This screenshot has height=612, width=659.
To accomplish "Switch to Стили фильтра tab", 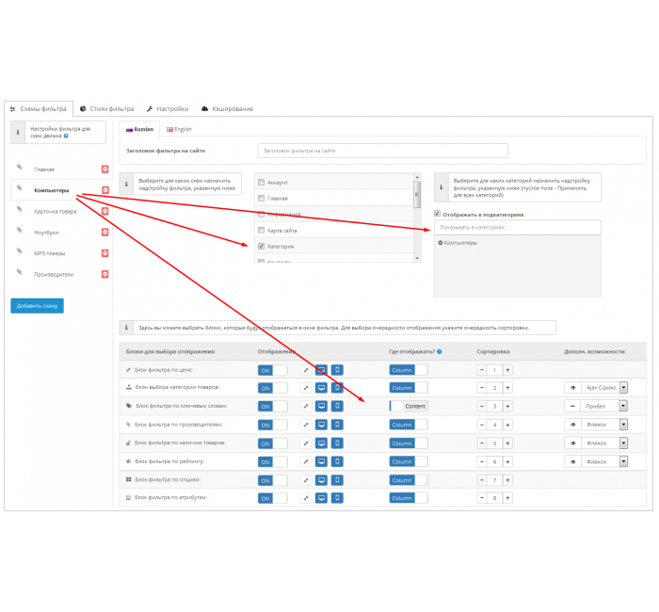I will pos(107,109).
